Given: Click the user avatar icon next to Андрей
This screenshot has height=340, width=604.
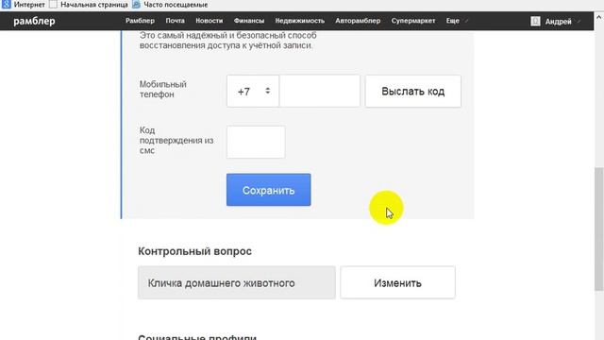Looking at the screenshot, I should [535, 21].
